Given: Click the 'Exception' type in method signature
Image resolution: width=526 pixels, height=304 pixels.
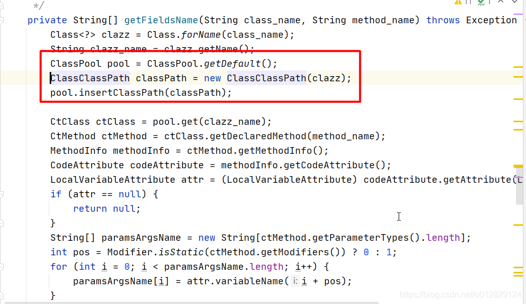Looking at the screenshot, I should [x=491, y=21].
